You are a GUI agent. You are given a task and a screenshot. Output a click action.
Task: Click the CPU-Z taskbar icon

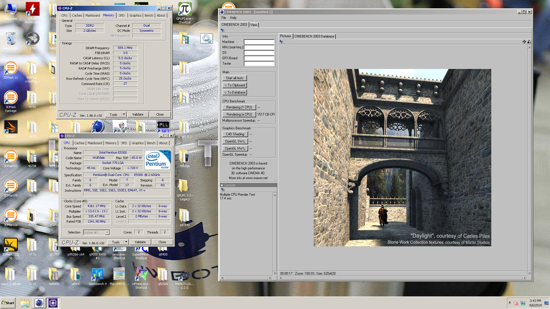pos(53,303)
